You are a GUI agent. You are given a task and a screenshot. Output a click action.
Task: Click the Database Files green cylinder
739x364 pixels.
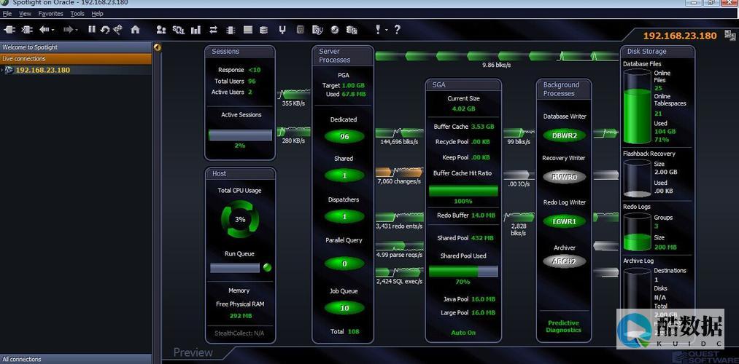637,107
